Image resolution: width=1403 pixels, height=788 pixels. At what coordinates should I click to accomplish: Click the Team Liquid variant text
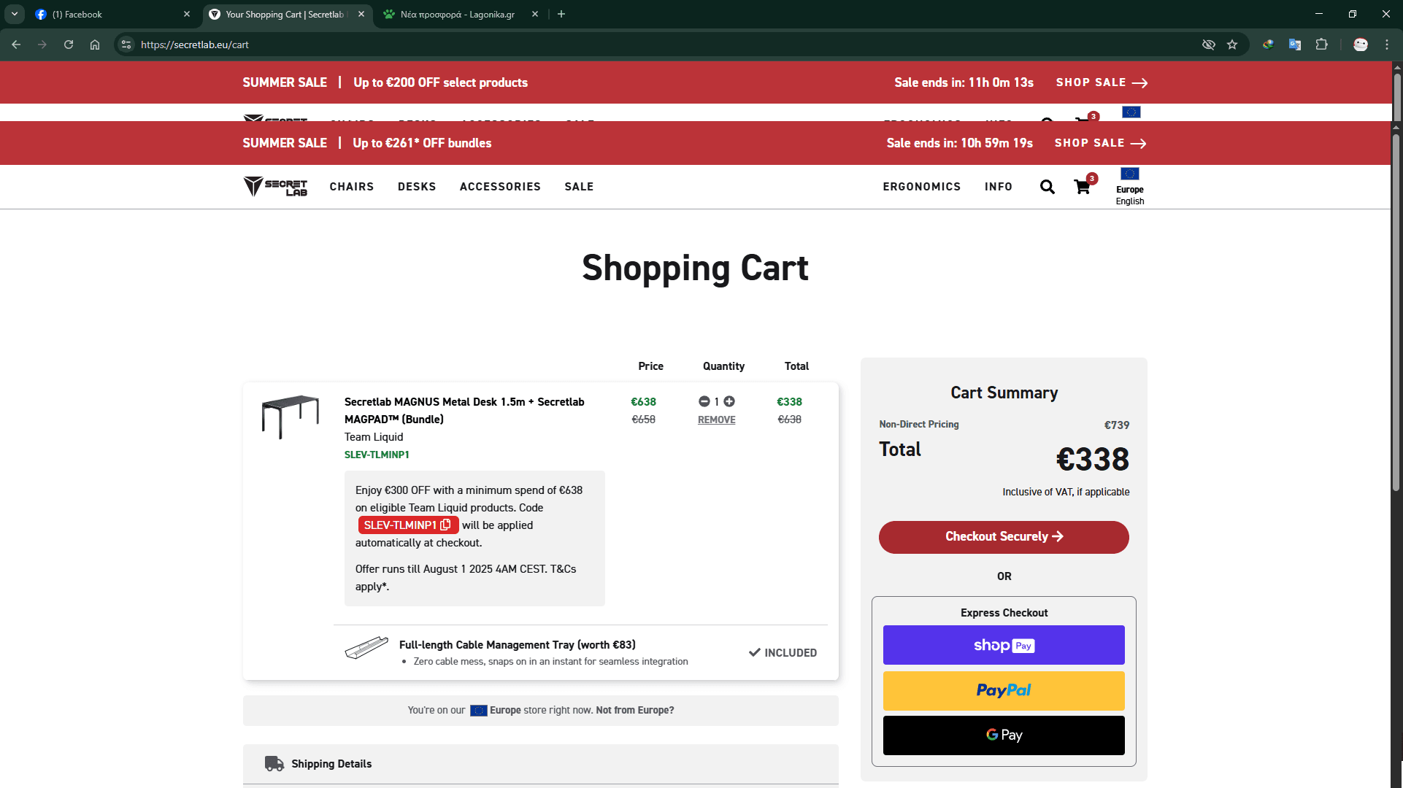pos(374,437)
